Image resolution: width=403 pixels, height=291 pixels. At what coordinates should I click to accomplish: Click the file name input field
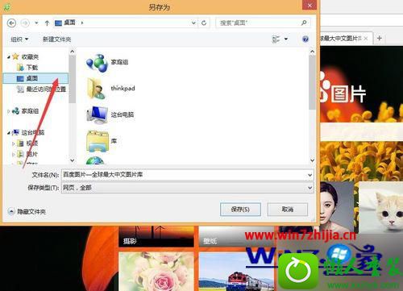coord(185,175)
